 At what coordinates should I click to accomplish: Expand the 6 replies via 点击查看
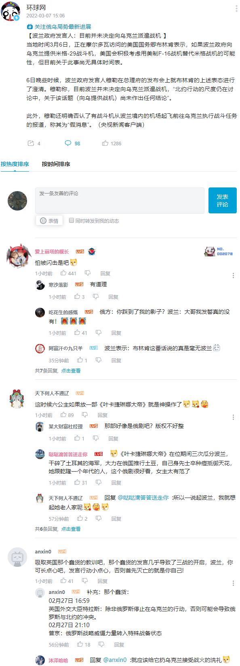(71, 529)
